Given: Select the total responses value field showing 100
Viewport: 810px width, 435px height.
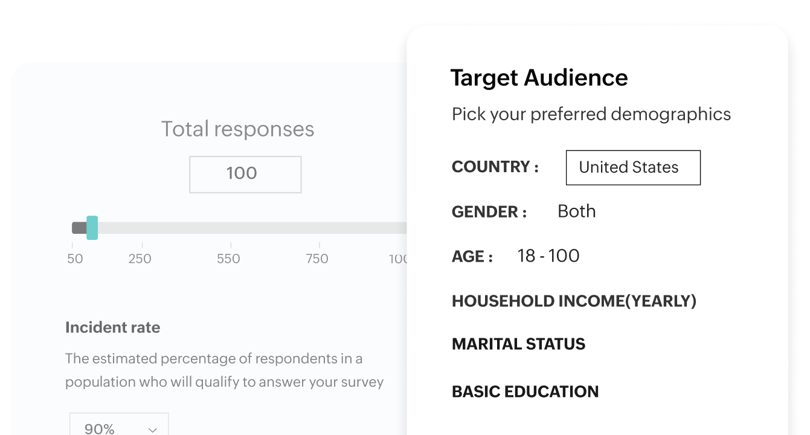Looking at the screenshot, I should [245, 174].
